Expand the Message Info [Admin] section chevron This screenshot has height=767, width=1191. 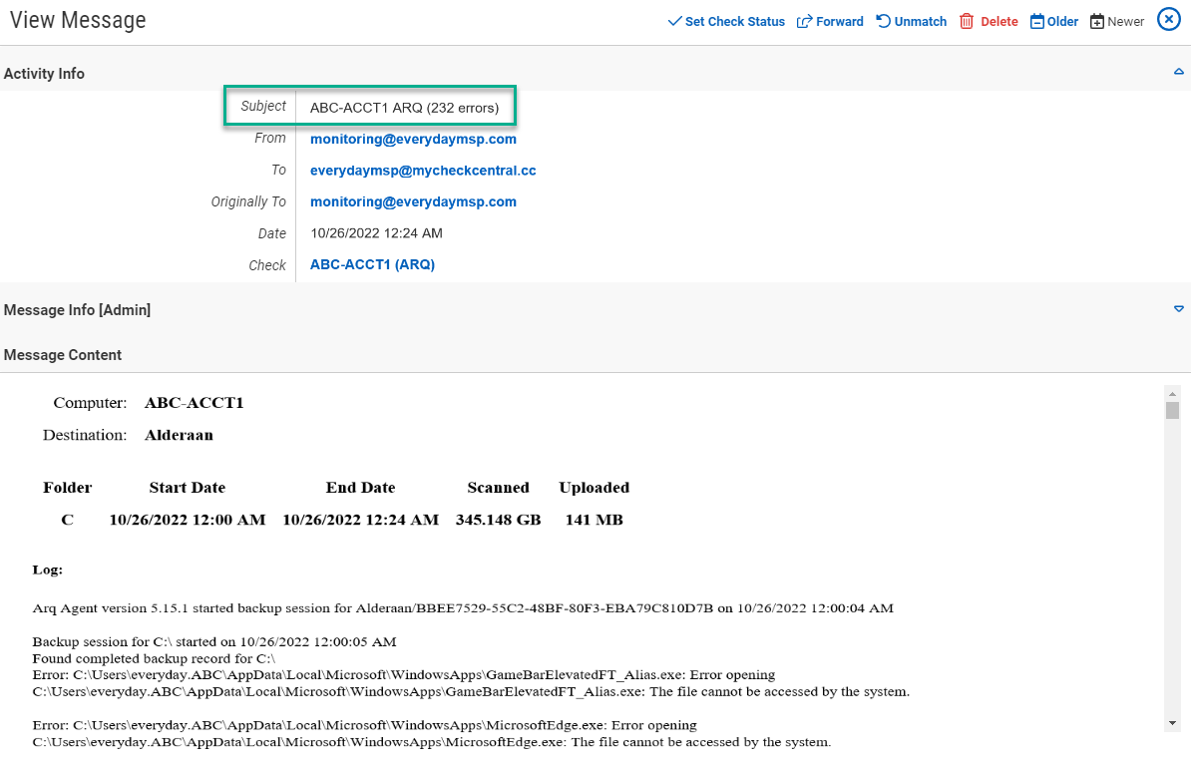[x=1178, y=309]
